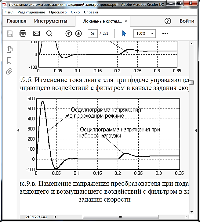
Task: Maximize the Acrobat Reader window
Action: 179,3
